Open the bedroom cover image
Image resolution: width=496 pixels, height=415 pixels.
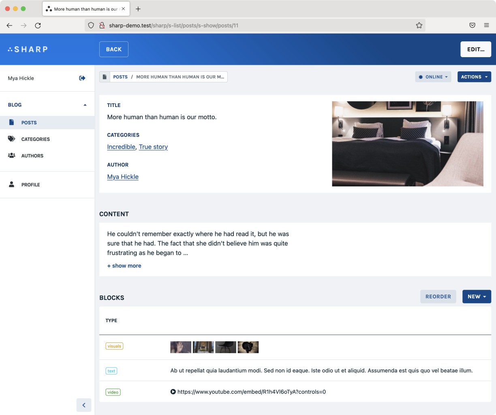click(x=407, y=144)
